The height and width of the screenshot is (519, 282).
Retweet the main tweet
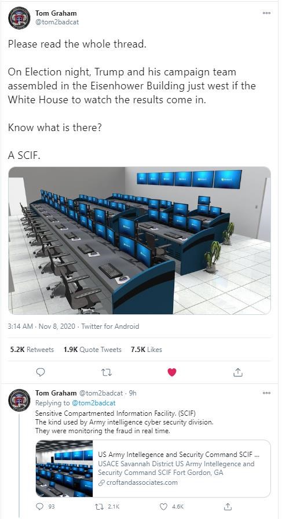106,372
